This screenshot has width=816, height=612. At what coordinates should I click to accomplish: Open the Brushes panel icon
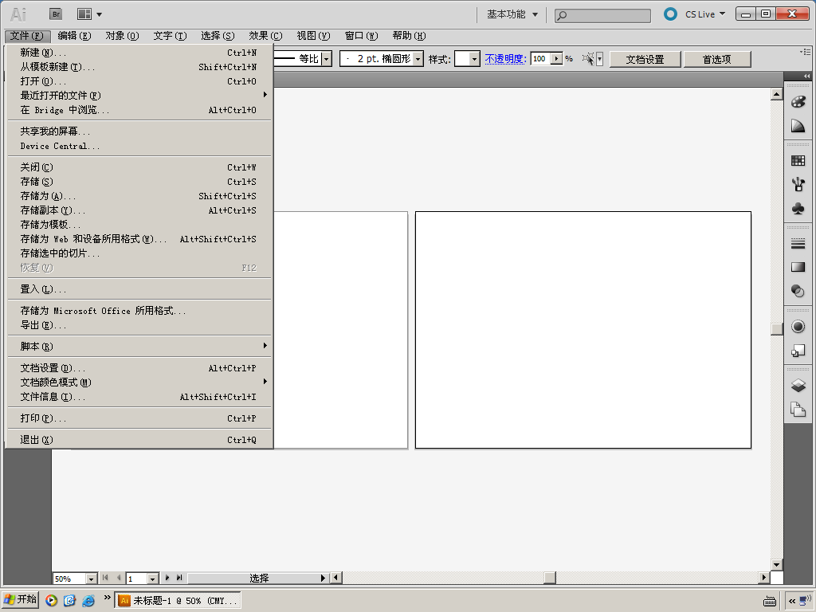798,184
